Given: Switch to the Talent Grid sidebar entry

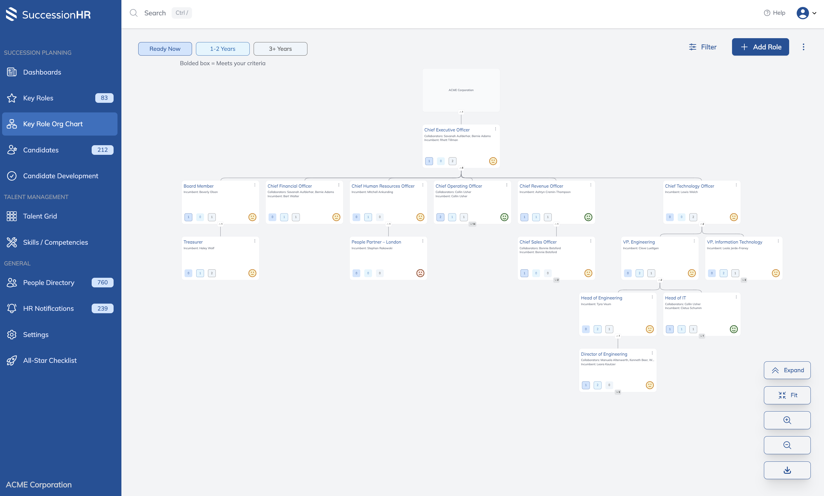Looking at the screenshot, I should (40, 216).
